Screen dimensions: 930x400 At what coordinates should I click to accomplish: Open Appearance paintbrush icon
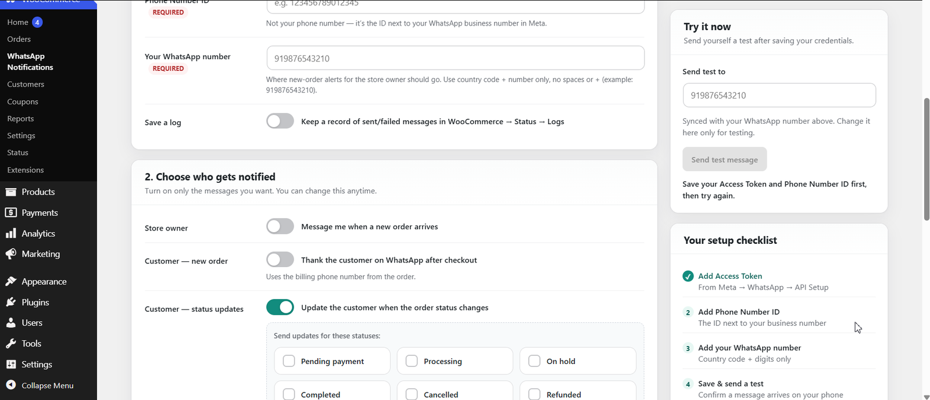pos(10,282)
